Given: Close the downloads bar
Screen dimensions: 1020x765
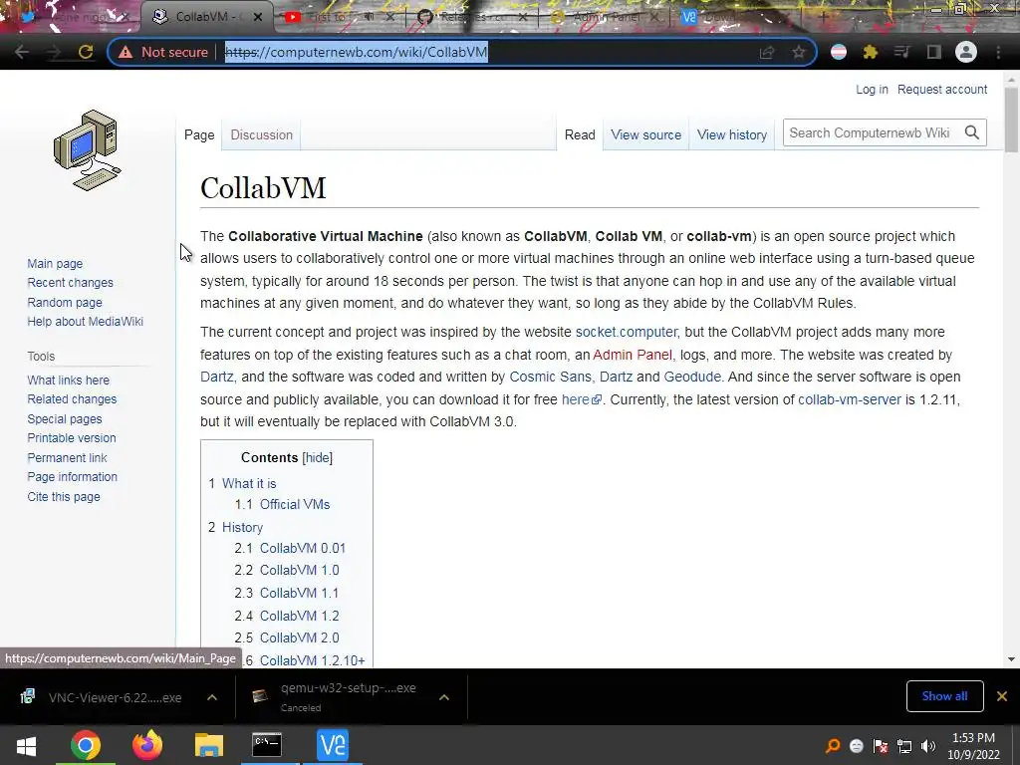Looking at the screenshot, I should coord(1002,696).
